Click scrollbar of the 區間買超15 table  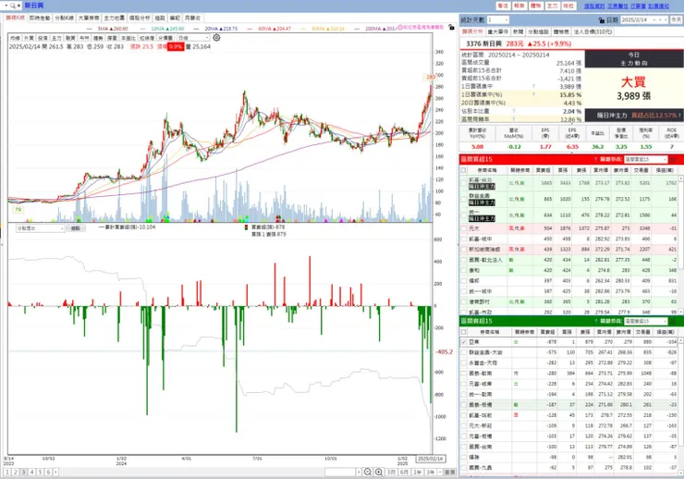pyautogui.click(x=680, y=244)
